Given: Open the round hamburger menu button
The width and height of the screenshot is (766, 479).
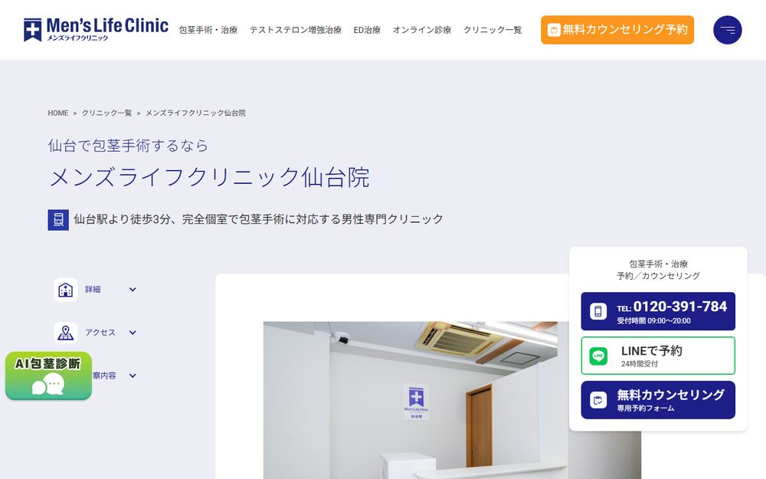Looking at the screenshot, I should point(728,30).
